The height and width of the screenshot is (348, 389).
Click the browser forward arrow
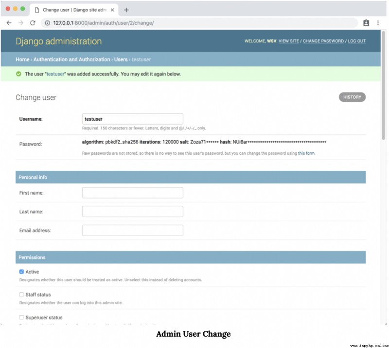pos(21,23)
